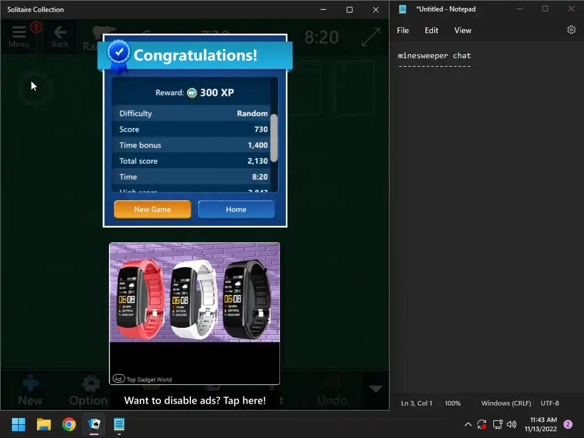Click the 'Reward: 300 XP' text
Screen dimensions: 584x438
[195, 93]
